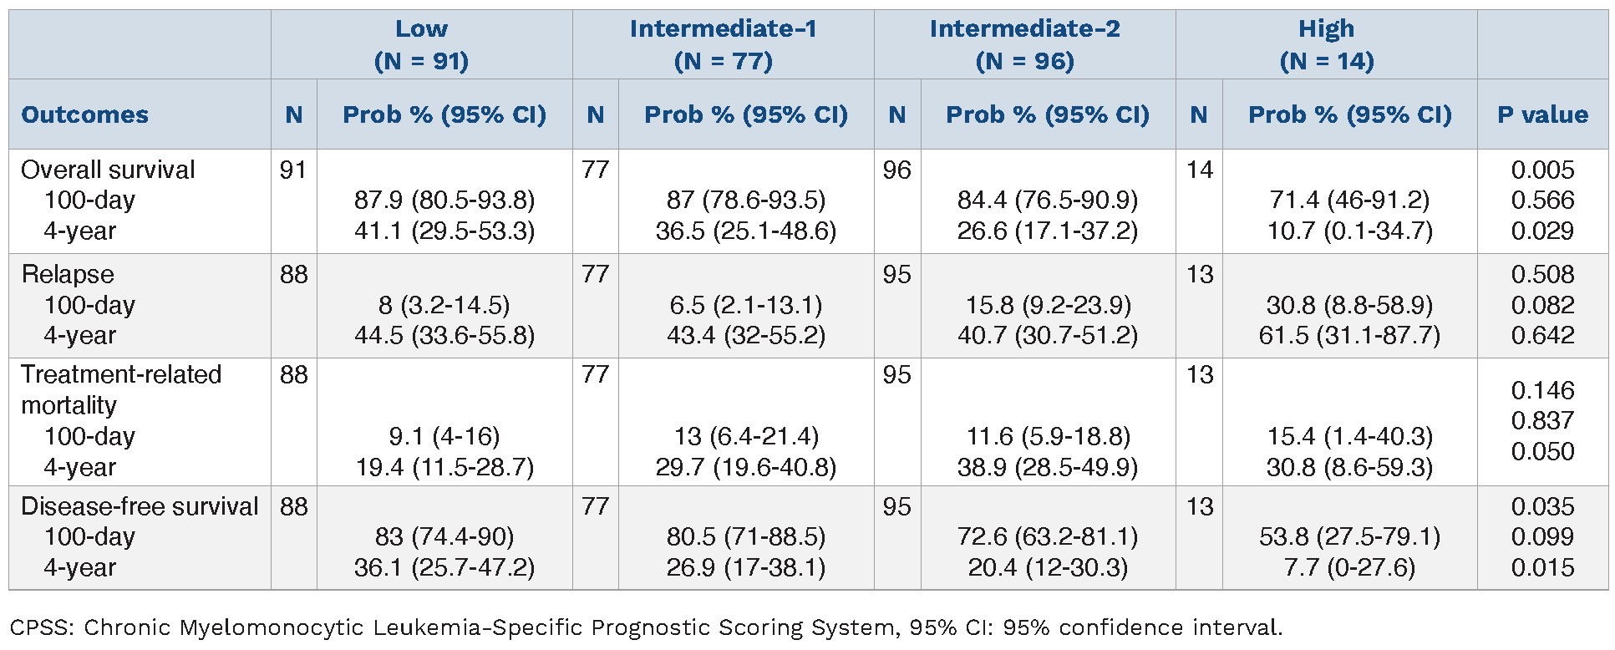Click the "Outcomes" column heading

[84, 114]
